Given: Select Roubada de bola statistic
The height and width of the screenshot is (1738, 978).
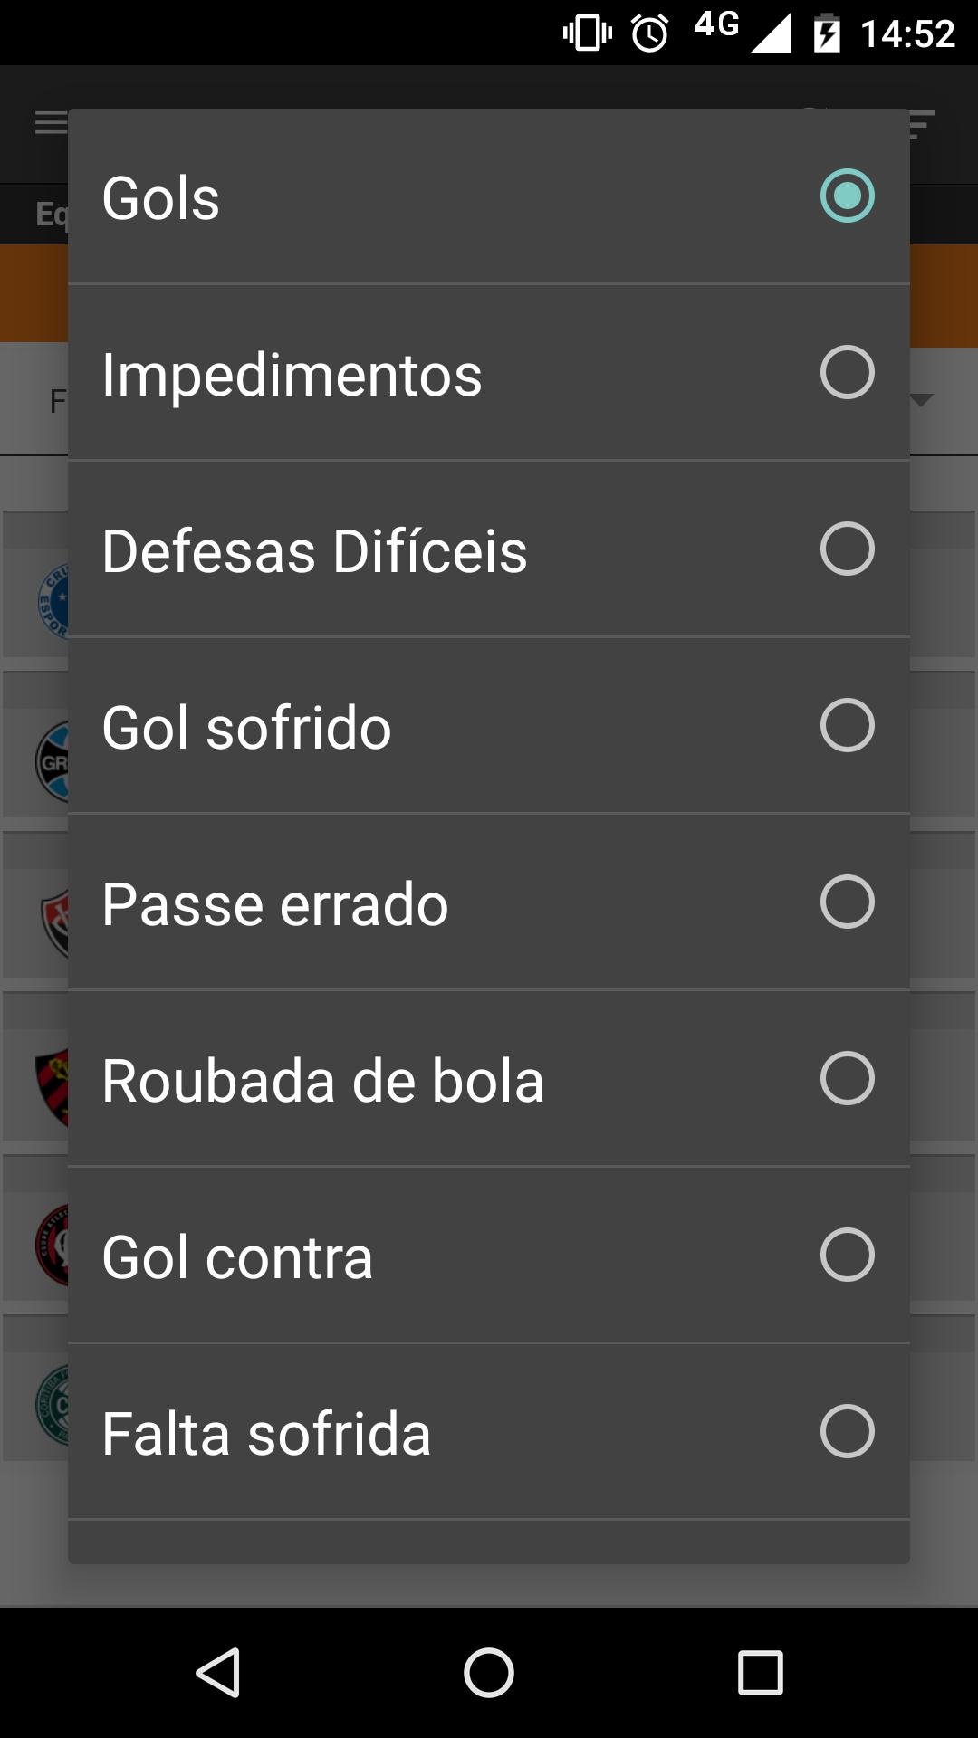Looking at the screenshot, I should click(489, 1079).
